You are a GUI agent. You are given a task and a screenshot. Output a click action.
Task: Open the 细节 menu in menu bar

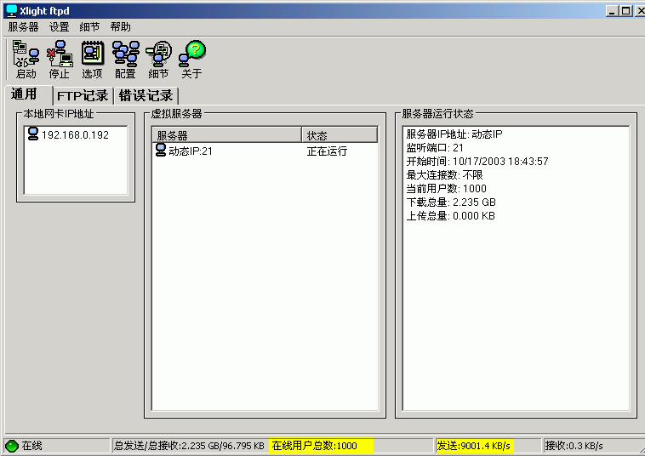[89, 27]
